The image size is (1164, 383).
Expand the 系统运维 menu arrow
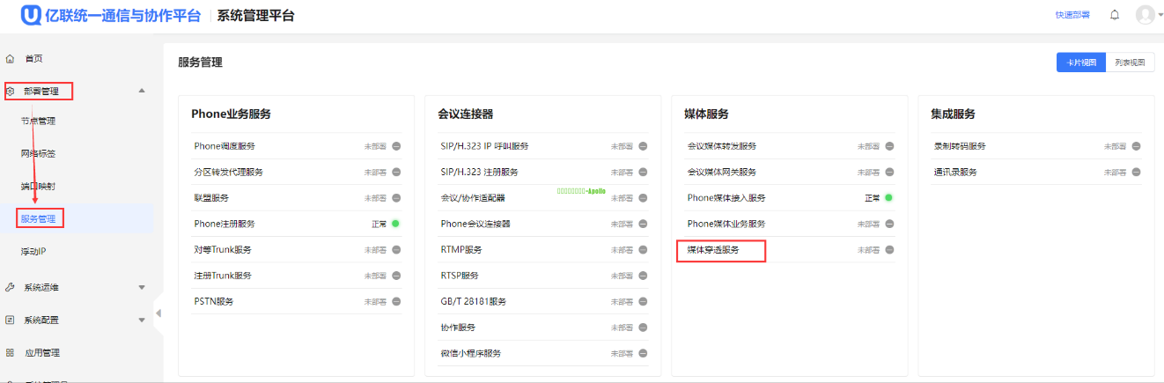[x=142, y=287]
